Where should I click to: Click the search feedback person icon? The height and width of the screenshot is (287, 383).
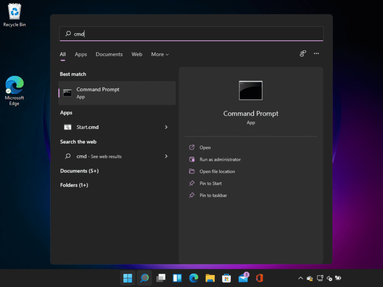[303, 53]
